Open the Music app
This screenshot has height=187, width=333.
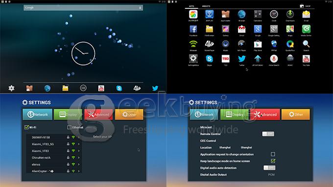(225, 44)
